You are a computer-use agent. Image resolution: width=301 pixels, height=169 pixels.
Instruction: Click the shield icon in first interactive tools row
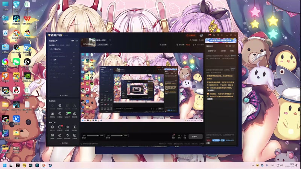point(60,106)
